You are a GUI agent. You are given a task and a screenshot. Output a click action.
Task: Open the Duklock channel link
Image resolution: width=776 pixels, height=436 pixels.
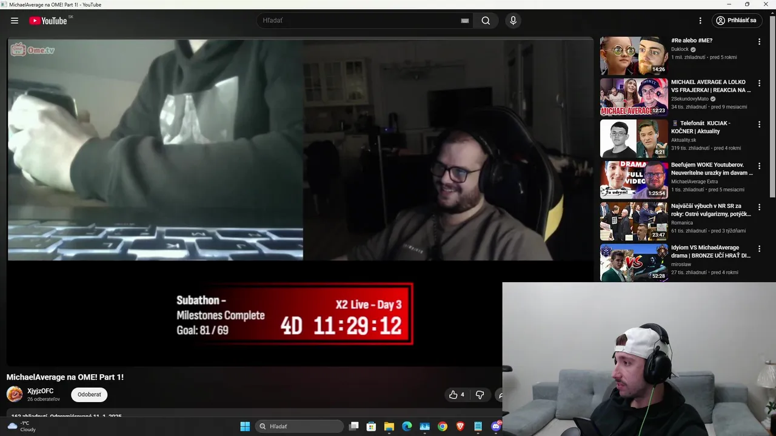tap(680, 50)
